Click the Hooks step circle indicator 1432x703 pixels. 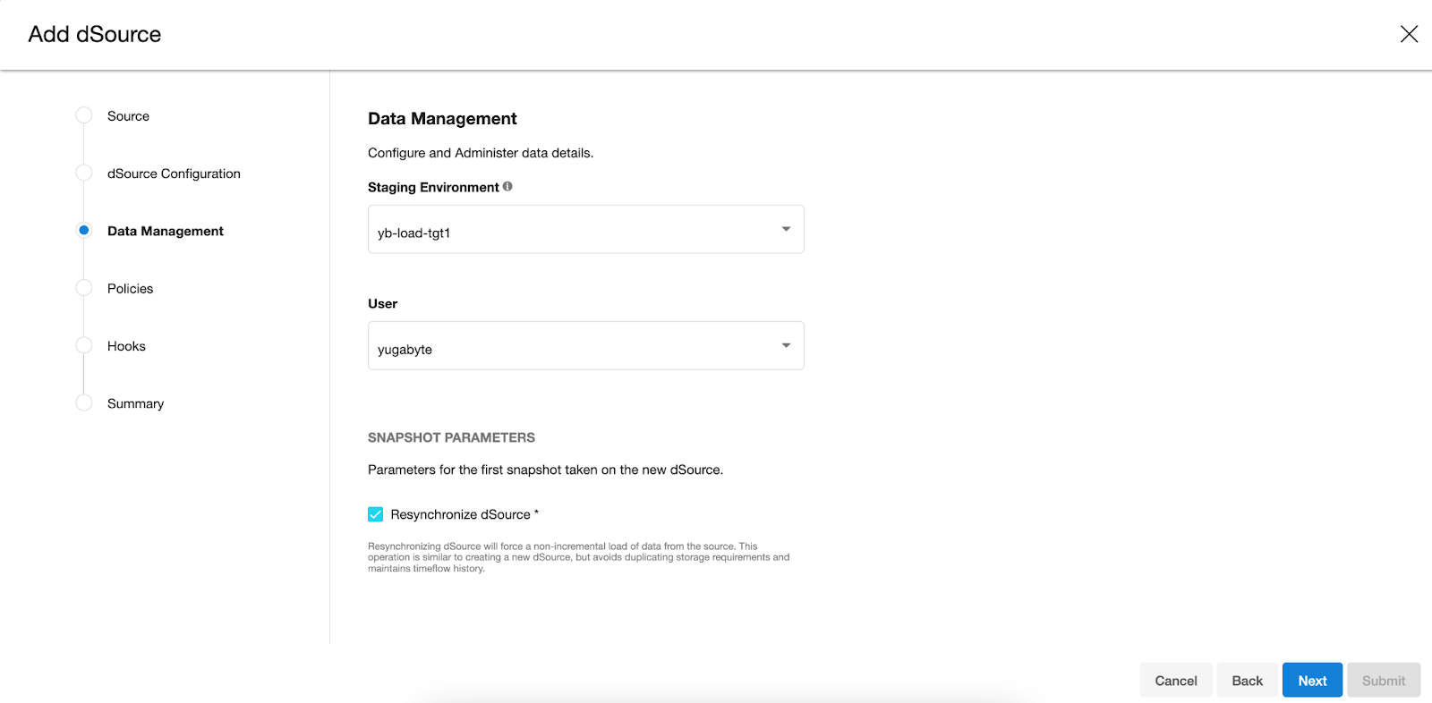tap(84, 345)
